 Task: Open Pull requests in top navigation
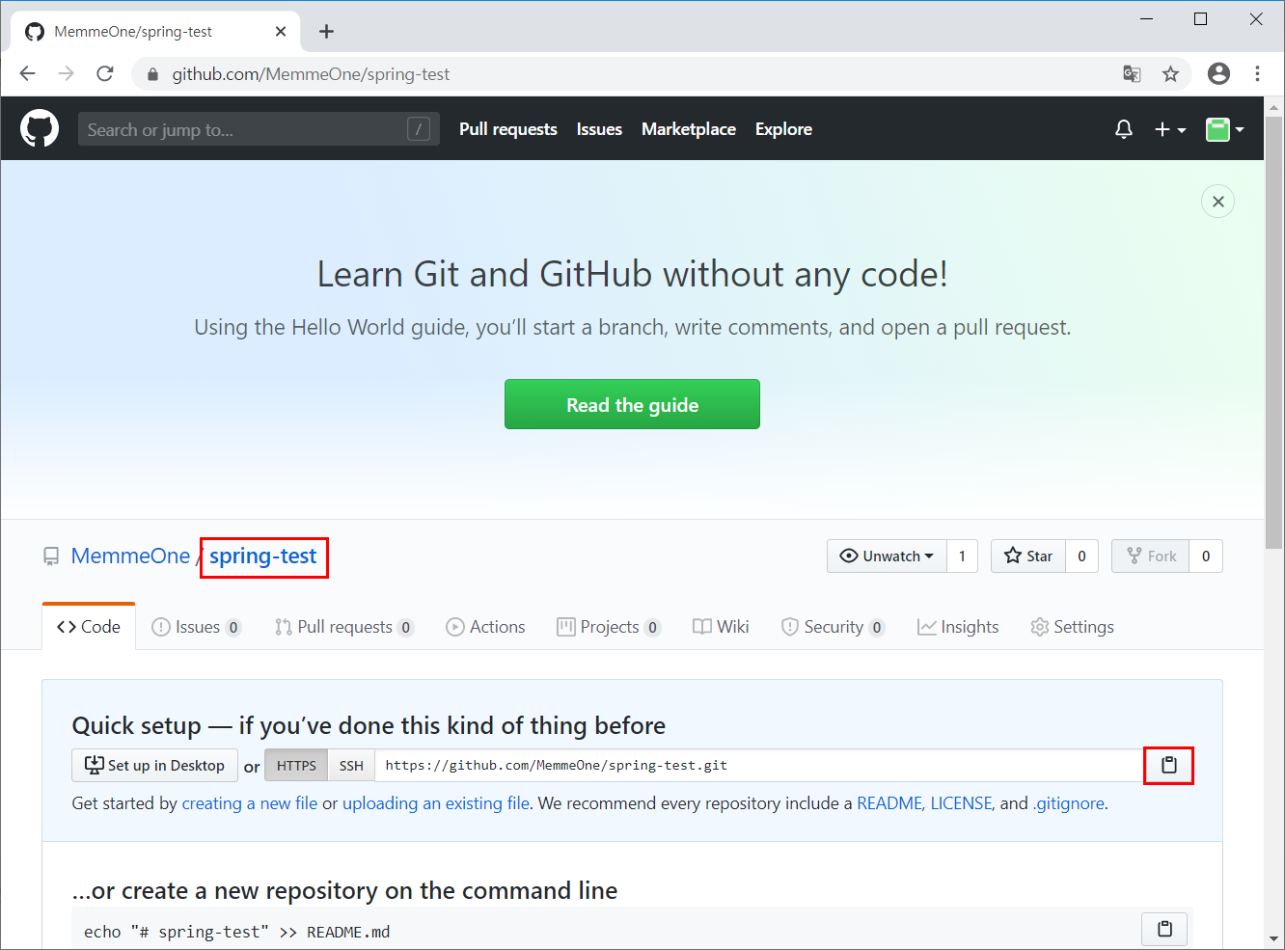(x=508, y=129)
